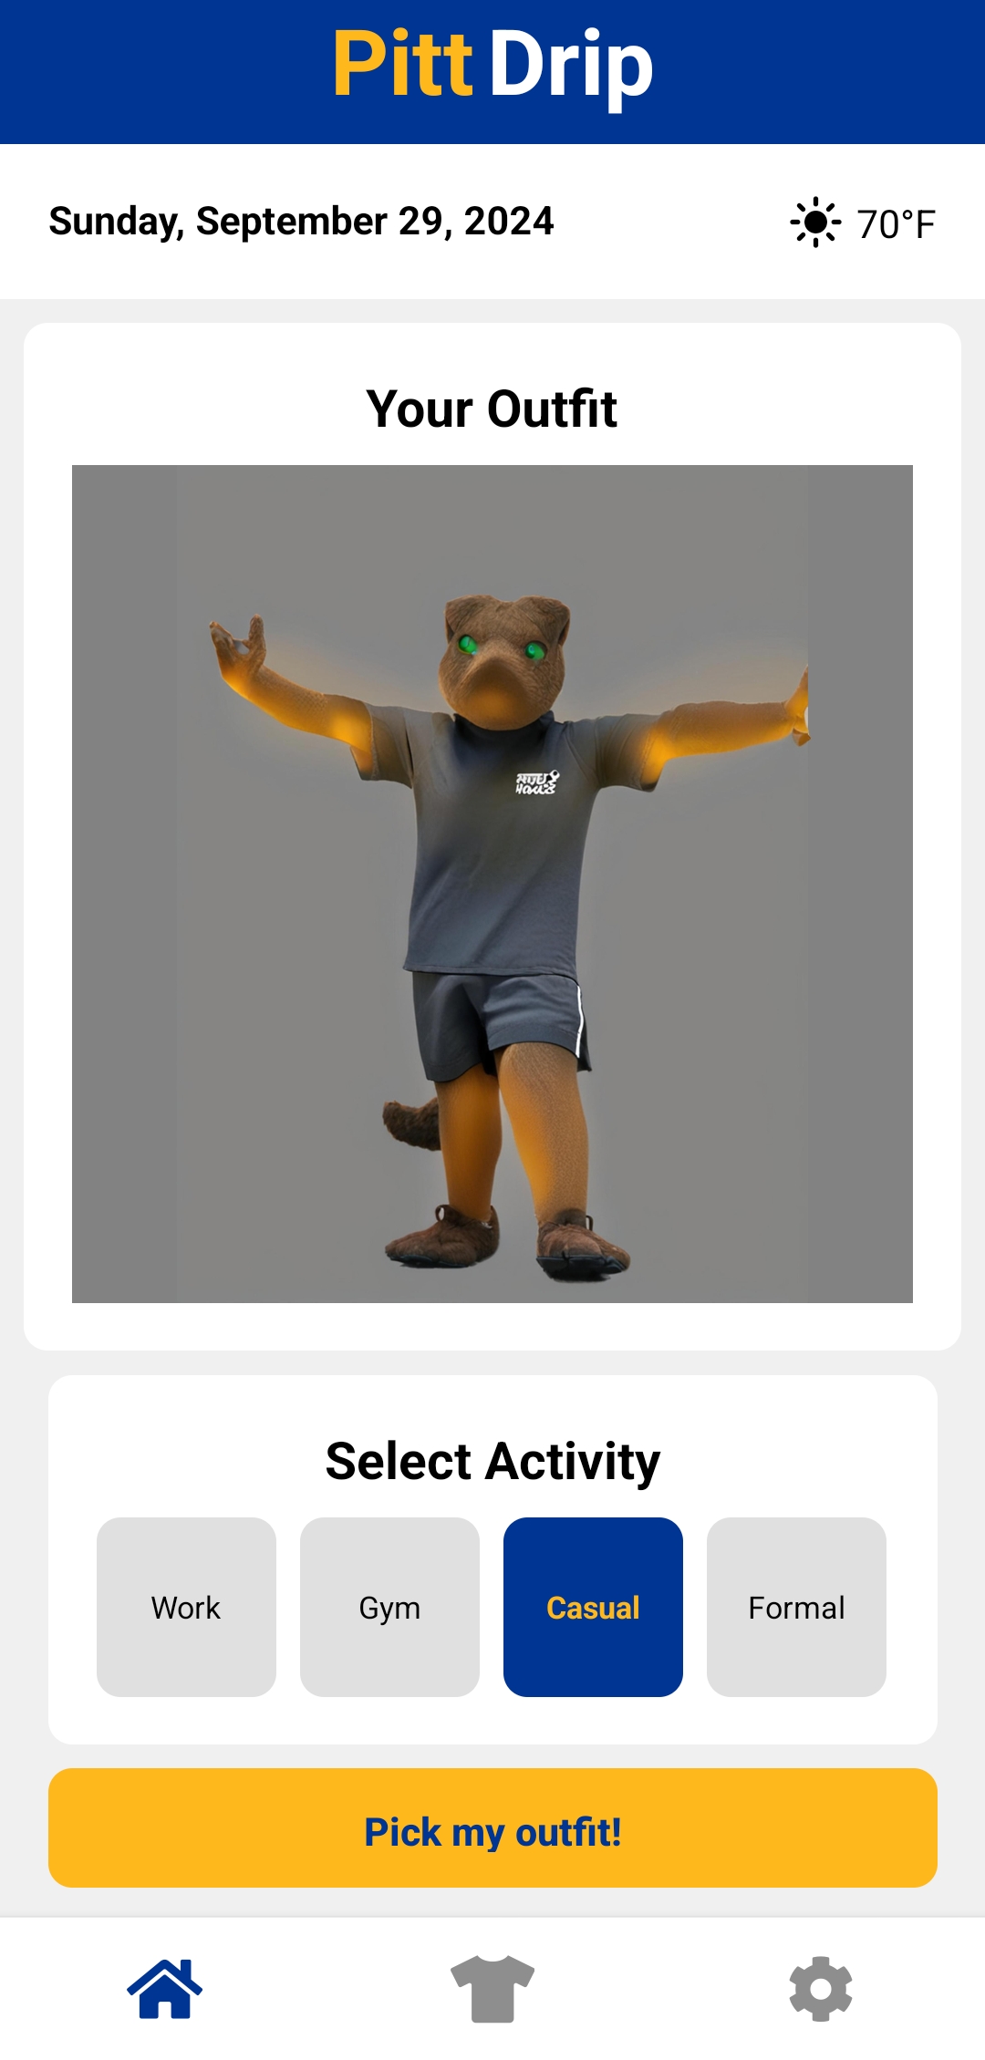Screen dimensions: 985x2060
Task: Select the Work activity option
Action: pyautogui.click(x=186, y=1607)
